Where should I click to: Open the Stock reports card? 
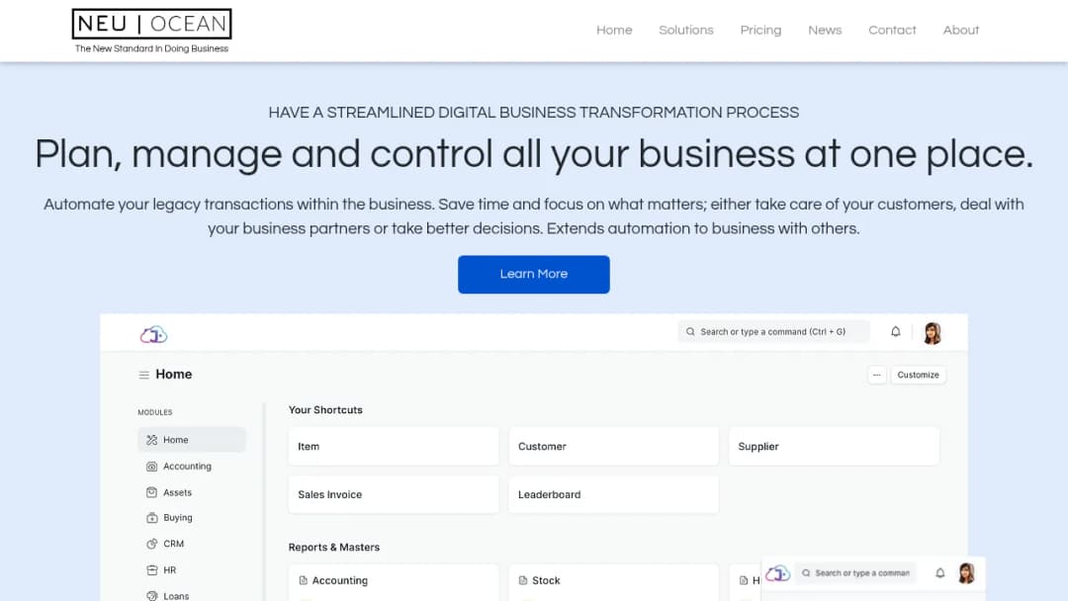[613, 582]
